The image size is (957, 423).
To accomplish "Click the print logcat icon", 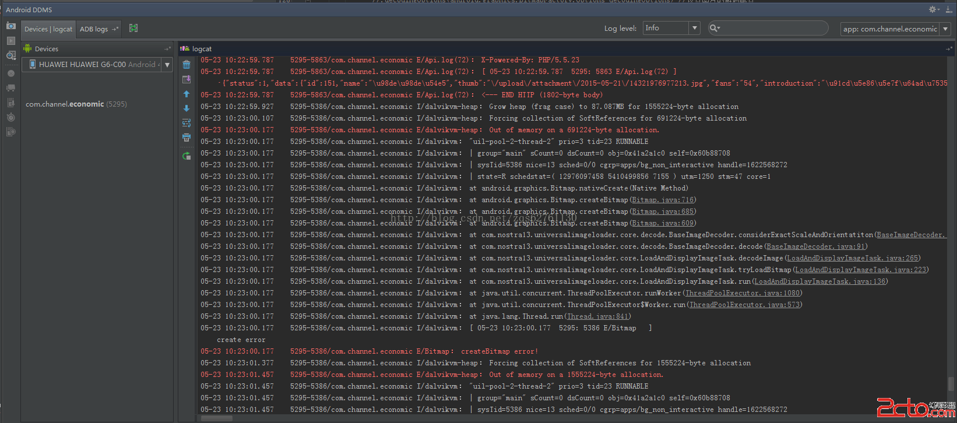I will click(187, 138).
